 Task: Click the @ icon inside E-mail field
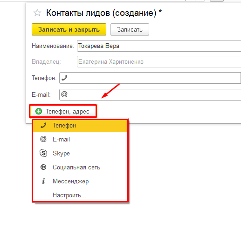click(64, 94)
